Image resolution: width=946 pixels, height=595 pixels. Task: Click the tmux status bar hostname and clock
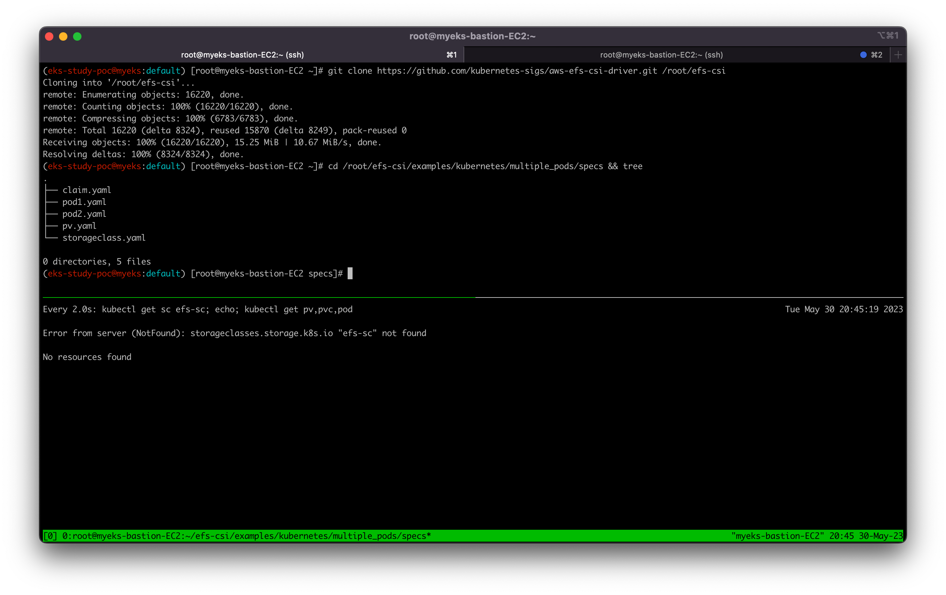(816, 536)
